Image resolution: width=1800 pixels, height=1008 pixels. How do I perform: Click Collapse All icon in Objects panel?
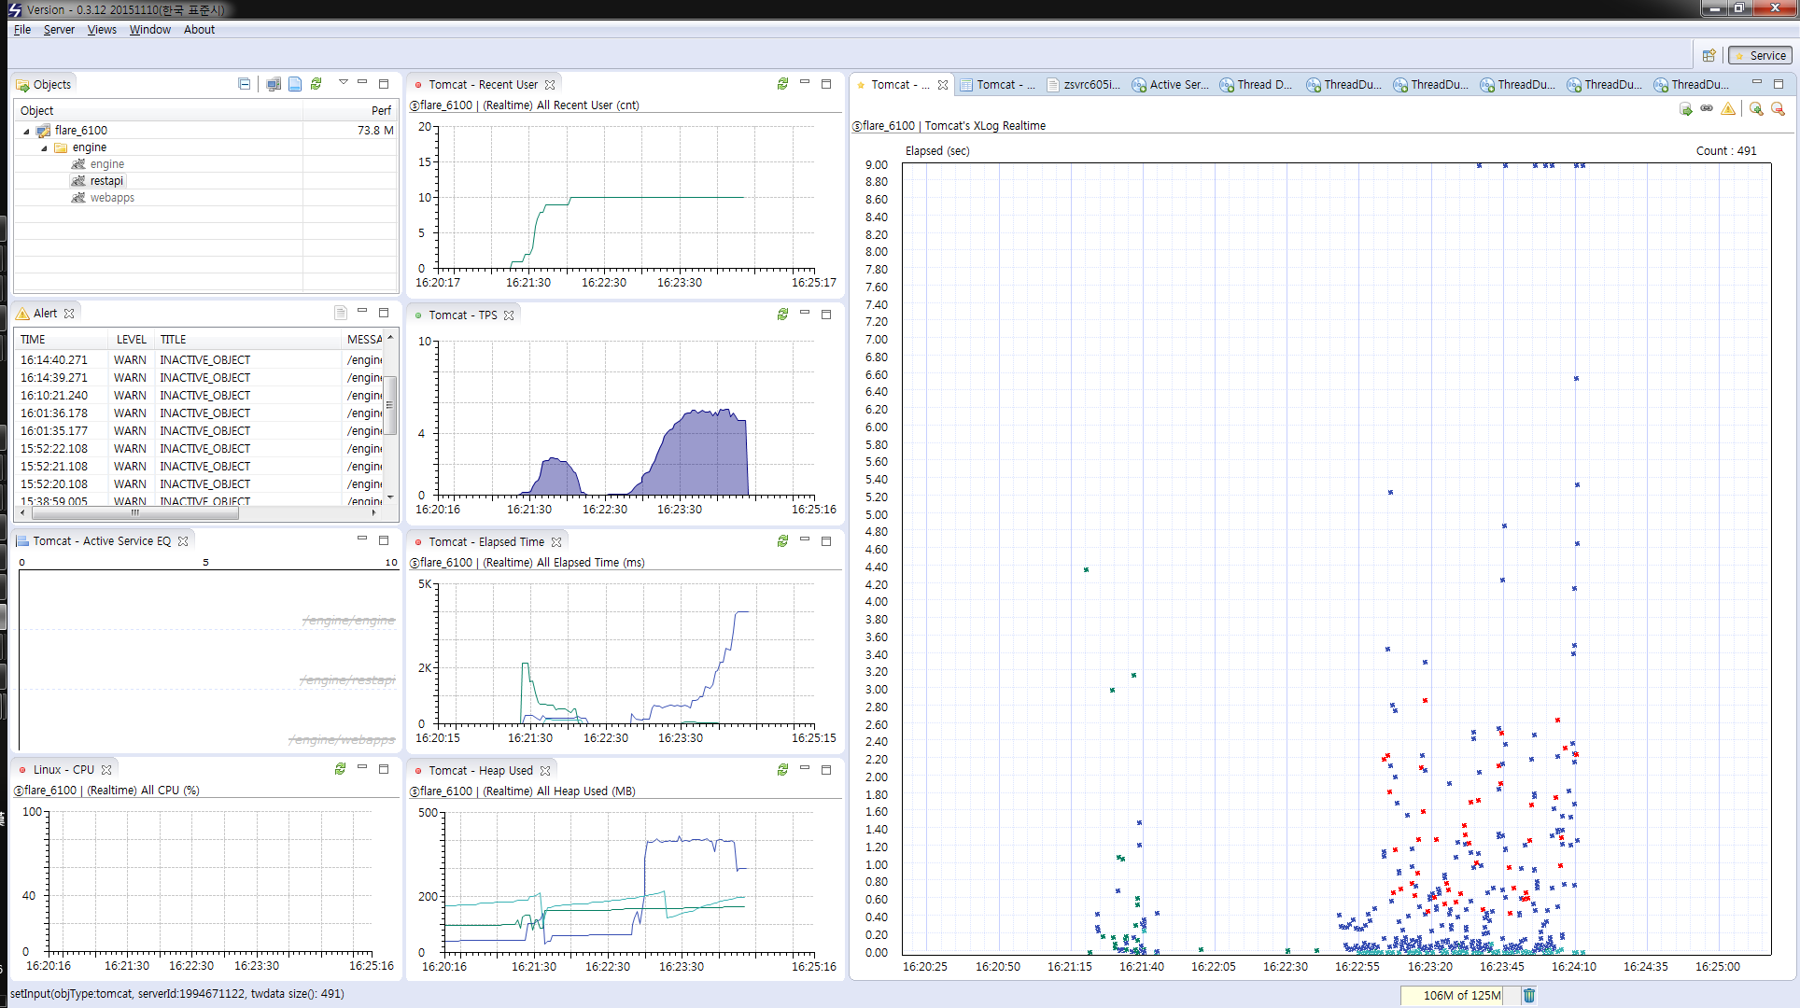[x=244, y=84]
